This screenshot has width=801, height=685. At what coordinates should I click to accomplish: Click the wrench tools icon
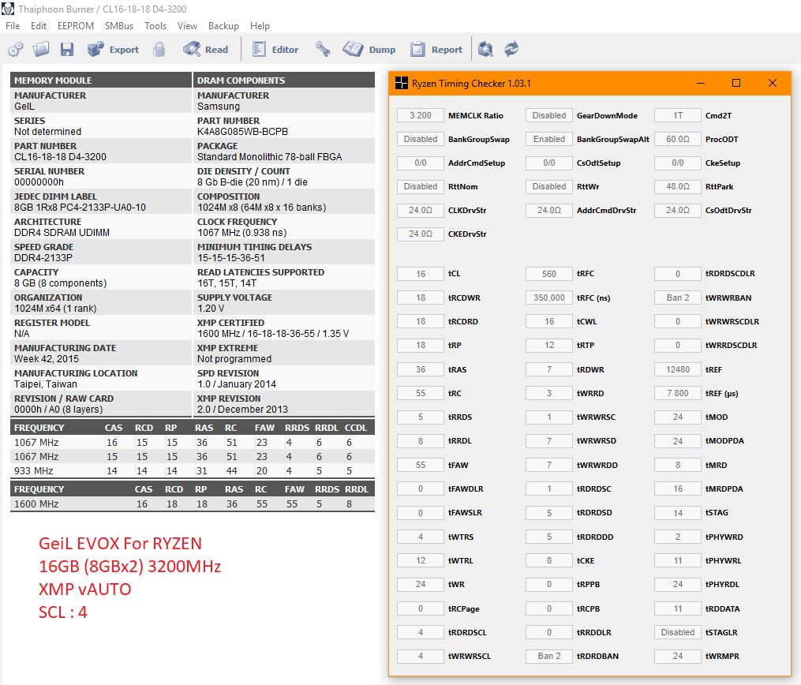(322, 50)
